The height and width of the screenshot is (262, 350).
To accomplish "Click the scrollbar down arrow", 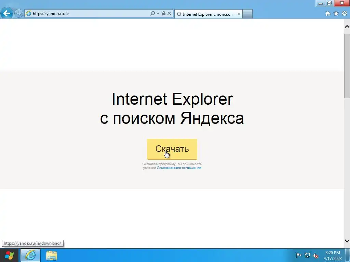I will tap(347, 241).
